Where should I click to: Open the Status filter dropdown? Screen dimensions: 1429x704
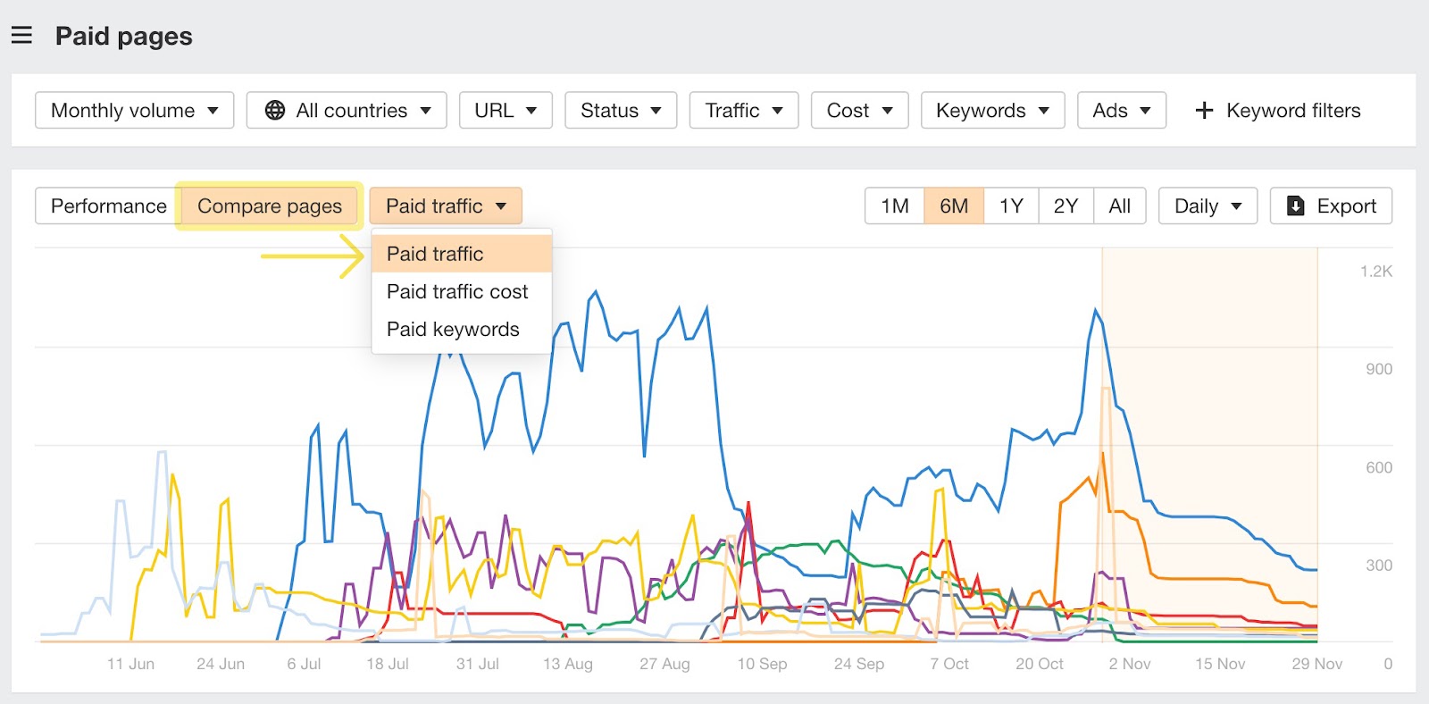pos(621,110)
